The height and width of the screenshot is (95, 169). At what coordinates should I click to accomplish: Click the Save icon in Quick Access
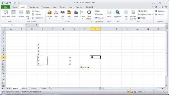pyautogui.click(x=7, y=3)
